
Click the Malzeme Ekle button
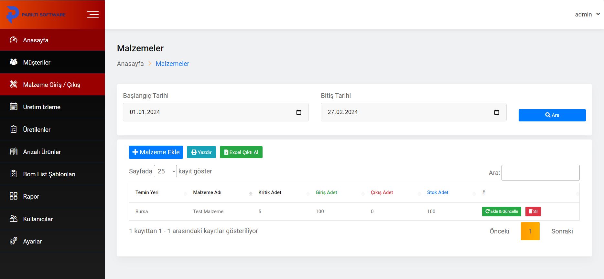click(x=156, y=152)
